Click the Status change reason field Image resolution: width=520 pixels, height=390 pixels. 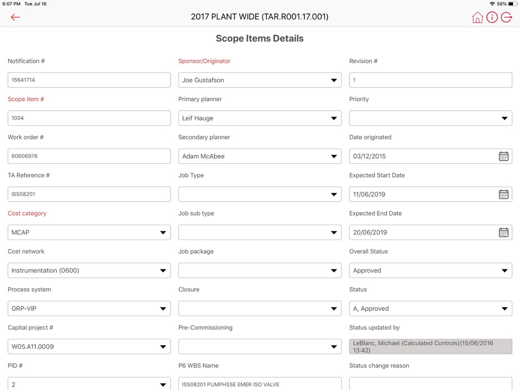point(431,384)
